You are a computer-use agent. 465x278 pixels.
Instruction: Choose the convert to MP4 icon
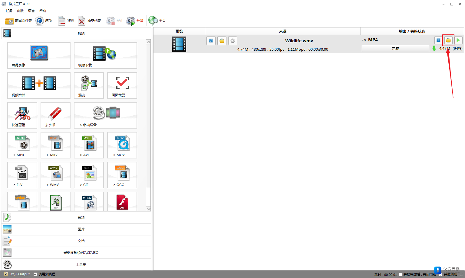click(x=22, y=145)
